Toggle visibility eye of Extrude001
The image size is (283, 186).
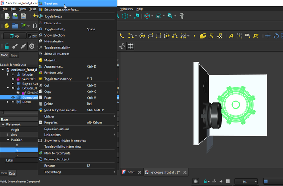pos(13,88)
